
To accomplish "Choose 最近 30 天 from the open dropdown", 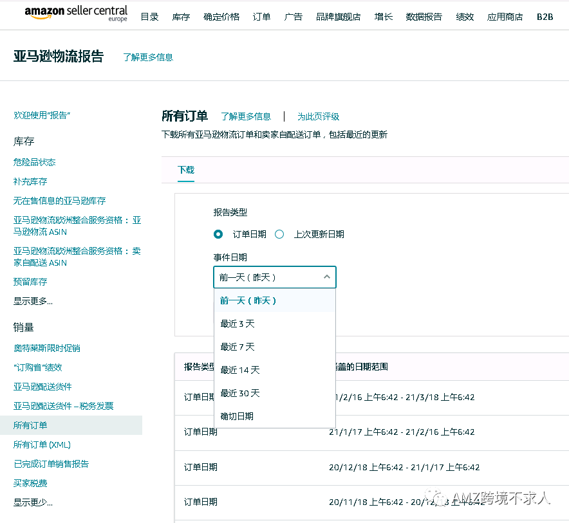I will 241,392.
